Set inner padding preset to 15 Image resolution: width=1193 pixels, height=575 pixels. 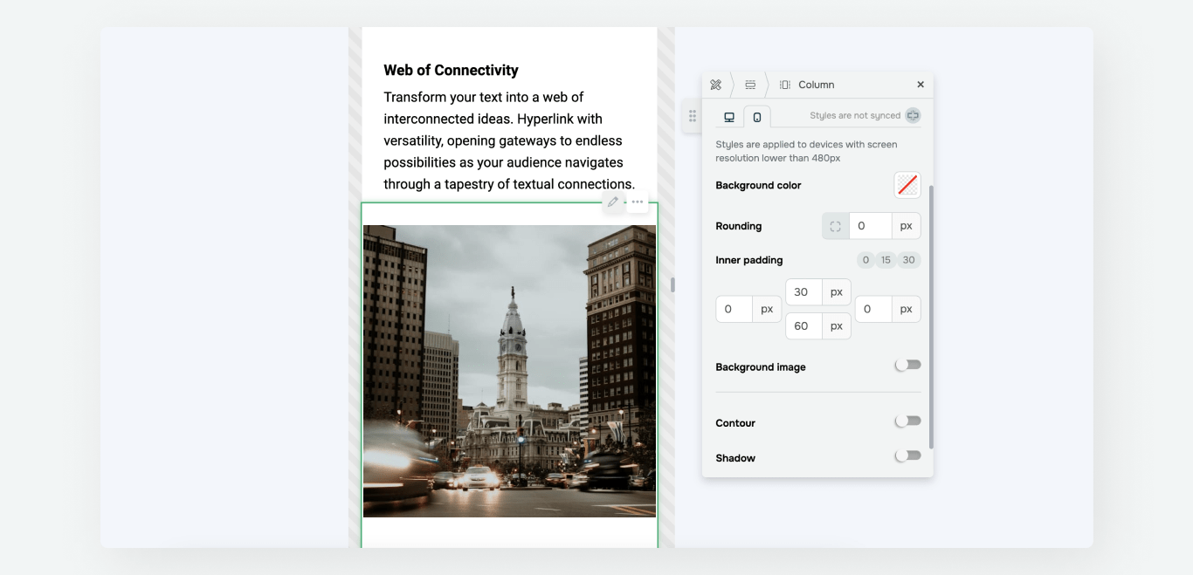(x=886, y=260)
